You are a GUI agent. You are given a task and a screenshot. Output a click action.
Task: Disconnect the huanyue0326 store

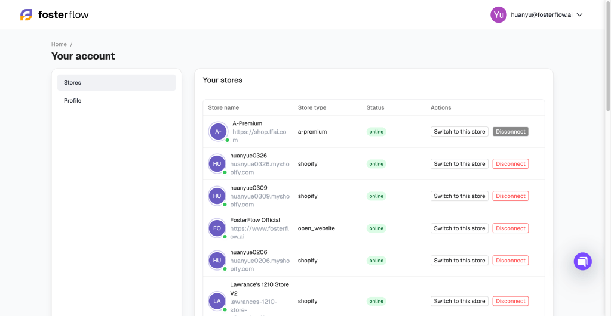(x=511, y=164)
